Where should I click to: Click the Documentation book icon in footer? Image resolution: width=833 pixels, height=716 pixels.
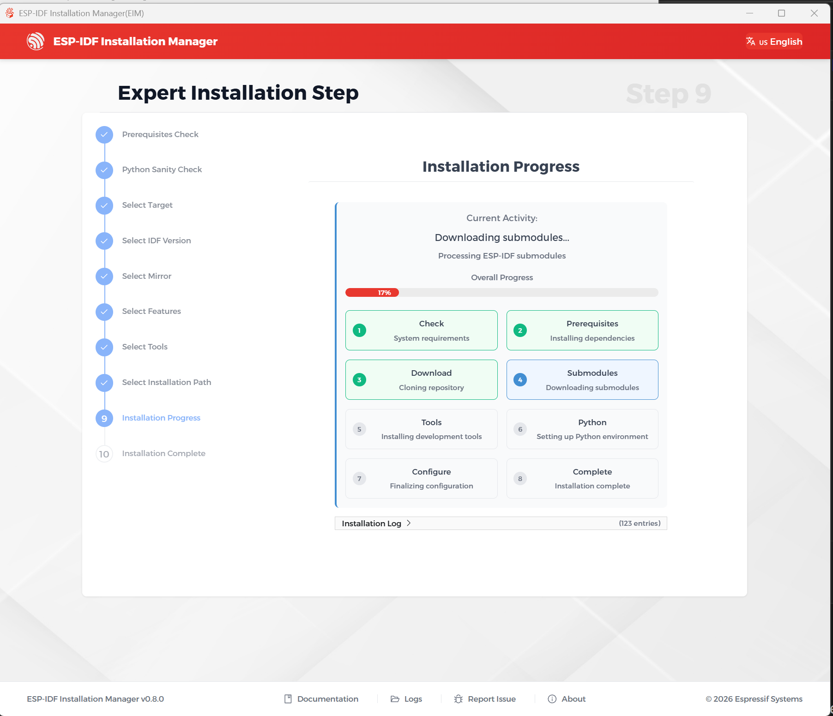[288, 699]
